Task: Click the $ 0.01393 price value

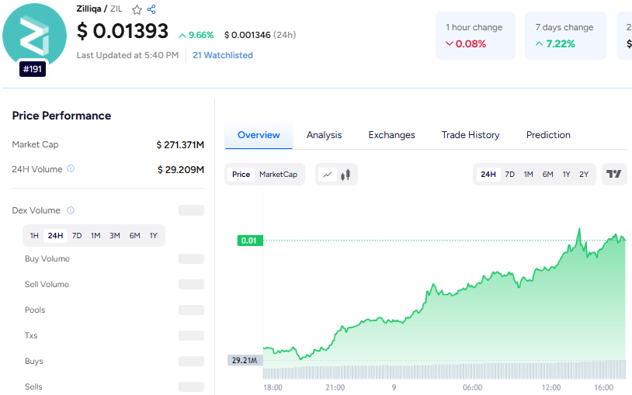Action: pyautogui.click(x=123, y=31)
